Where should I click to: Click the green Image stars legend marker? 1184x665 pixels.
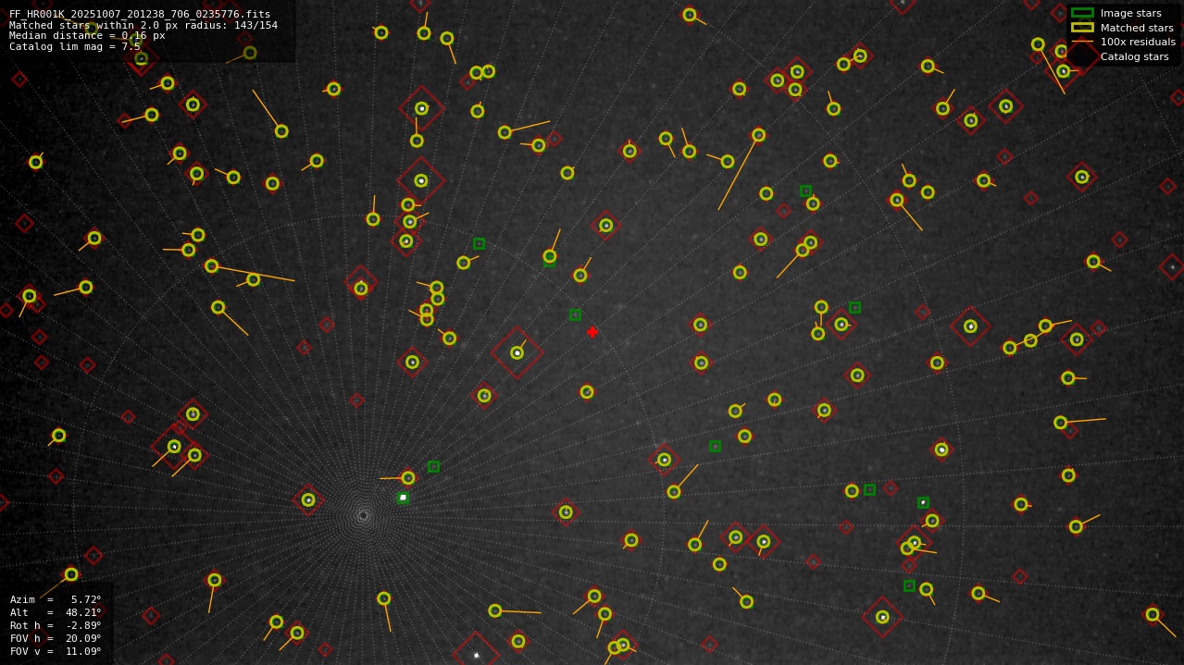coord(1082,13)
